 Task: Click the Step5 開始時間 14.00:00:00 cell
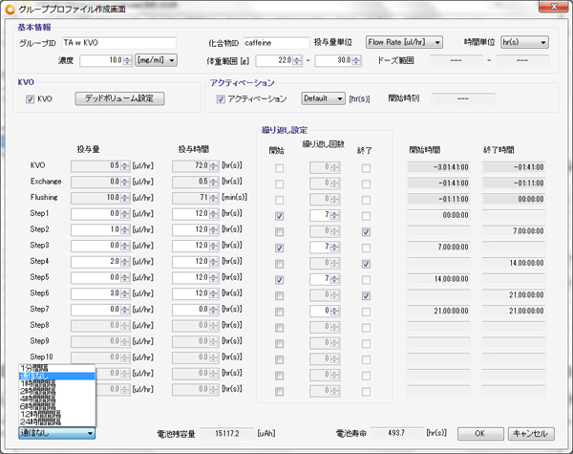438,279
